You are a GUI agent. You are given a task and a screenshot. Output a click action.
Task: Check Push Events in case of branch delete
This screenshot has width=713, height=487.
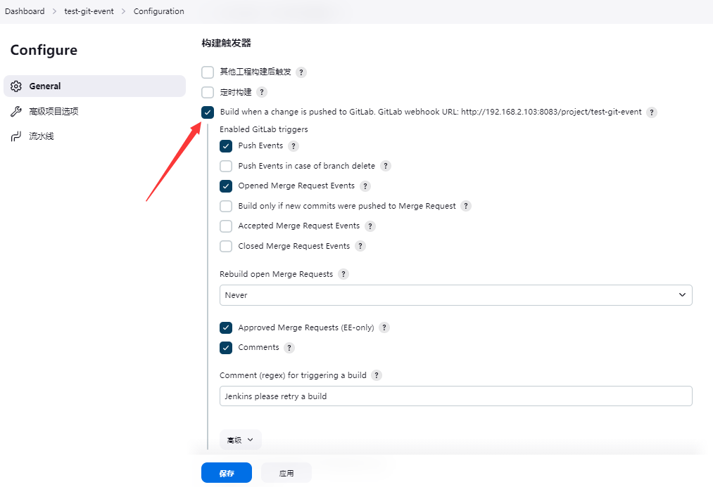226,167
